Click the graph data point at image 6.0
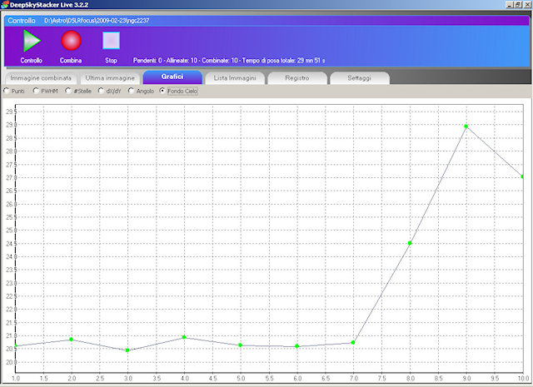The image size is (533, 387). pyautogui.click(x=296, y=346)
